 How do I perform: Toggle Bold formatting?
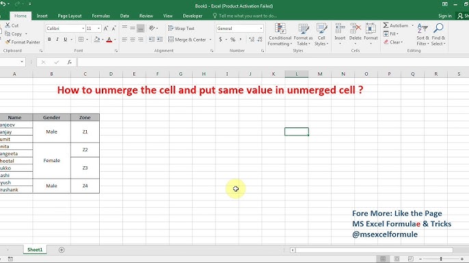pos(49,40)
